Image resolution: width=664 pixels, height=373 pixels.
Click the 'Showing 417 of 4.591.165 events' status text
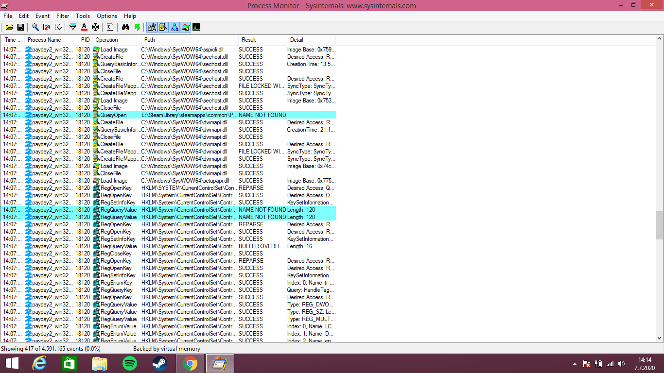coord(51,349)
